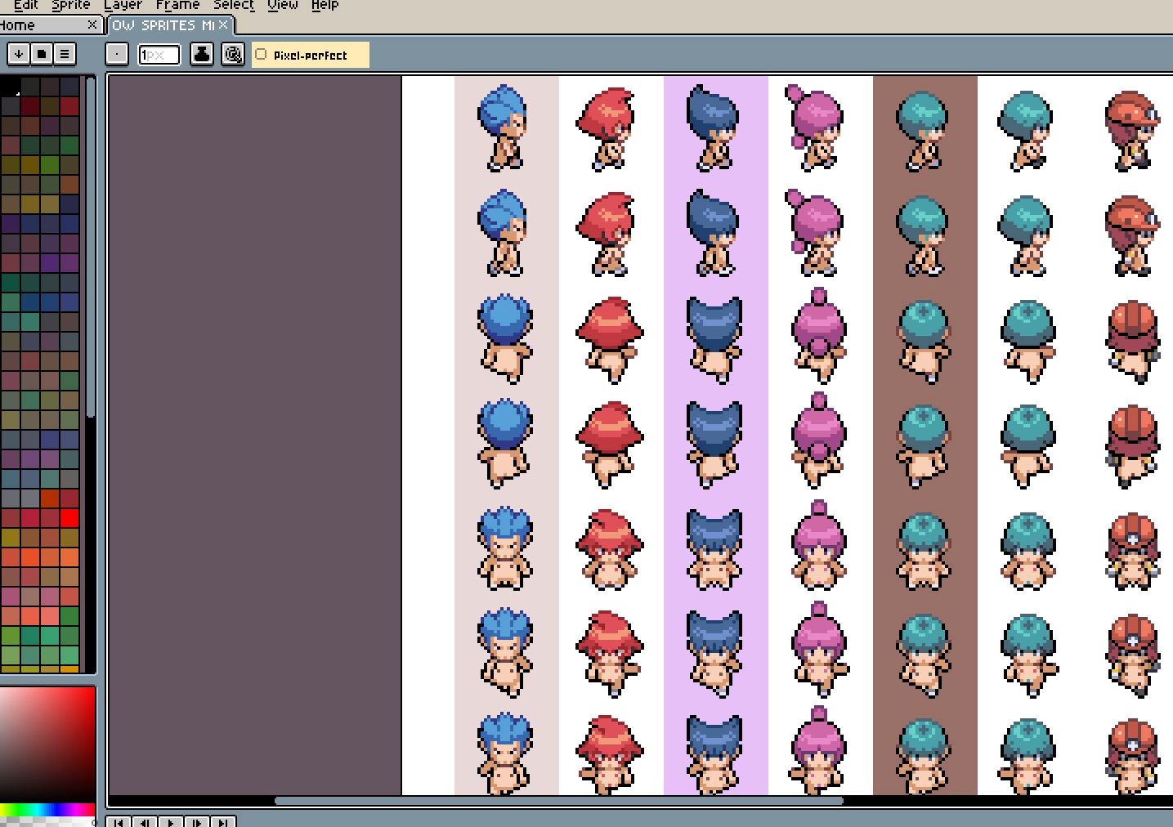Step forward to the next frame
Image resolution: width=1173 pixels, height=827 pixels.
pos(197,821)
